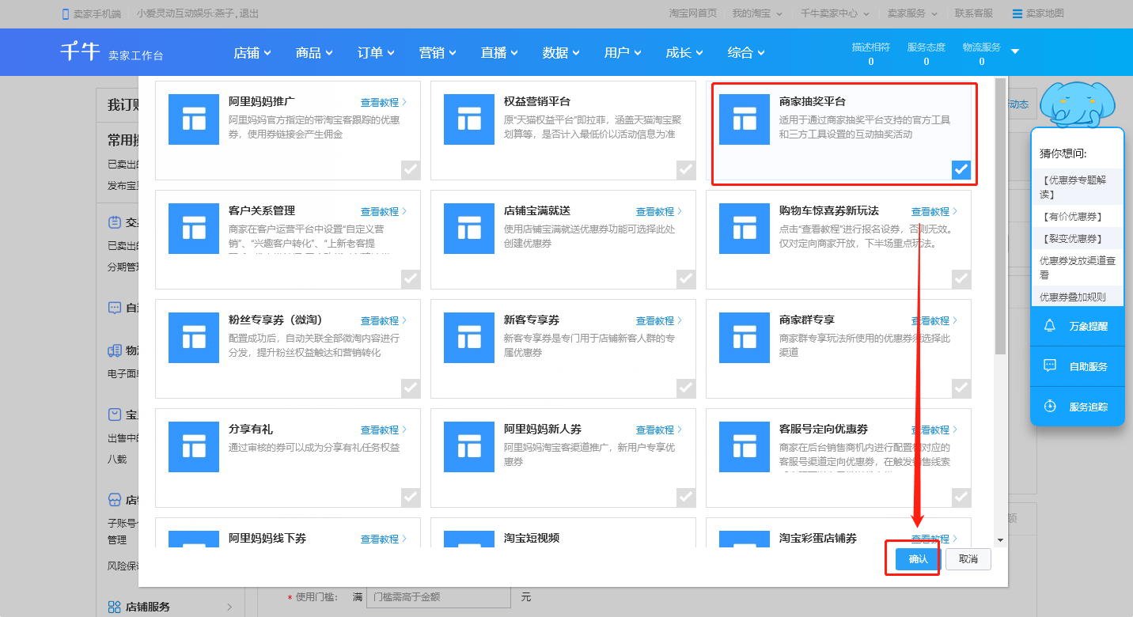Check the 客户关系管理 channel checkbox

coord(410,278)
